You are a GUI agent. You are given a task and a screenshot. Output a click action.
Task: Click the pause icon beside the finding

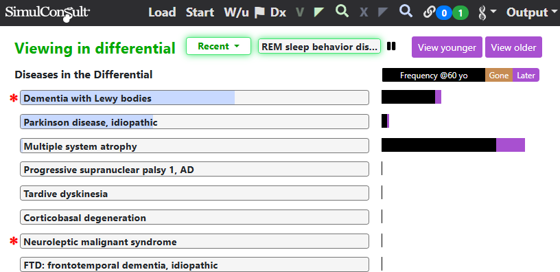[391, 46]
